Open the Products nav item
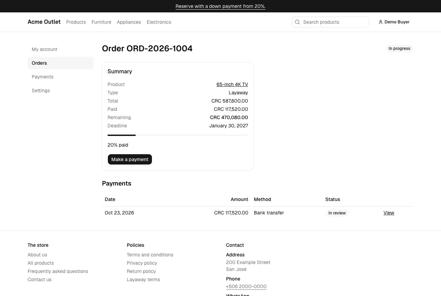The height and width of the screenshot is (296, 441). click(76, 22)
